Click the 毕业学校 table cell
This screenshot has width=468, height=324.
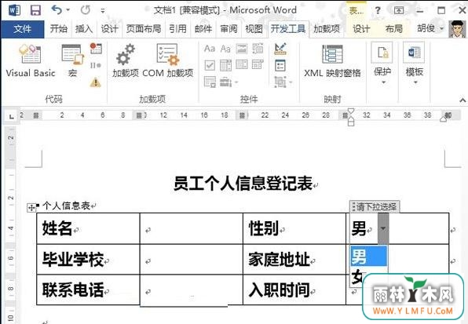click(88, 259)
